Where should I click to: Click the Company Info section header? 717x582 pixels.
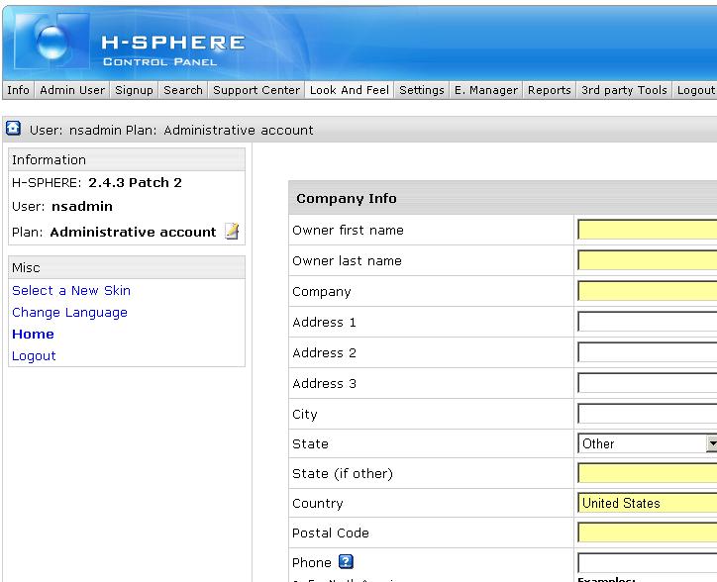tap(502, 198)
